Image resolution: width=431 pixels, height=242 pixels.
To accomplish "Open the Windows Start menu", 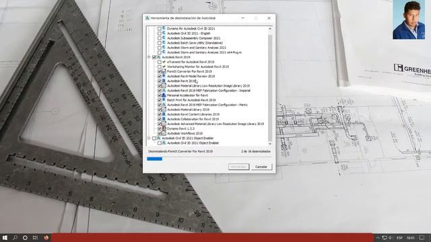I will point(5,237).
